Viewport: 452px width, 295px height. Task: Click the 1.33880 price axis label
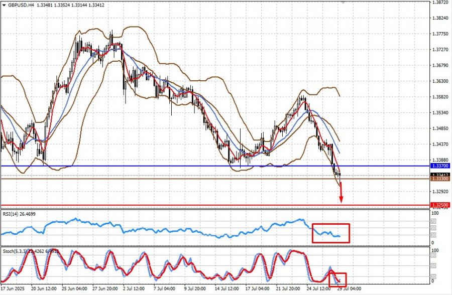tap(440, 160)
